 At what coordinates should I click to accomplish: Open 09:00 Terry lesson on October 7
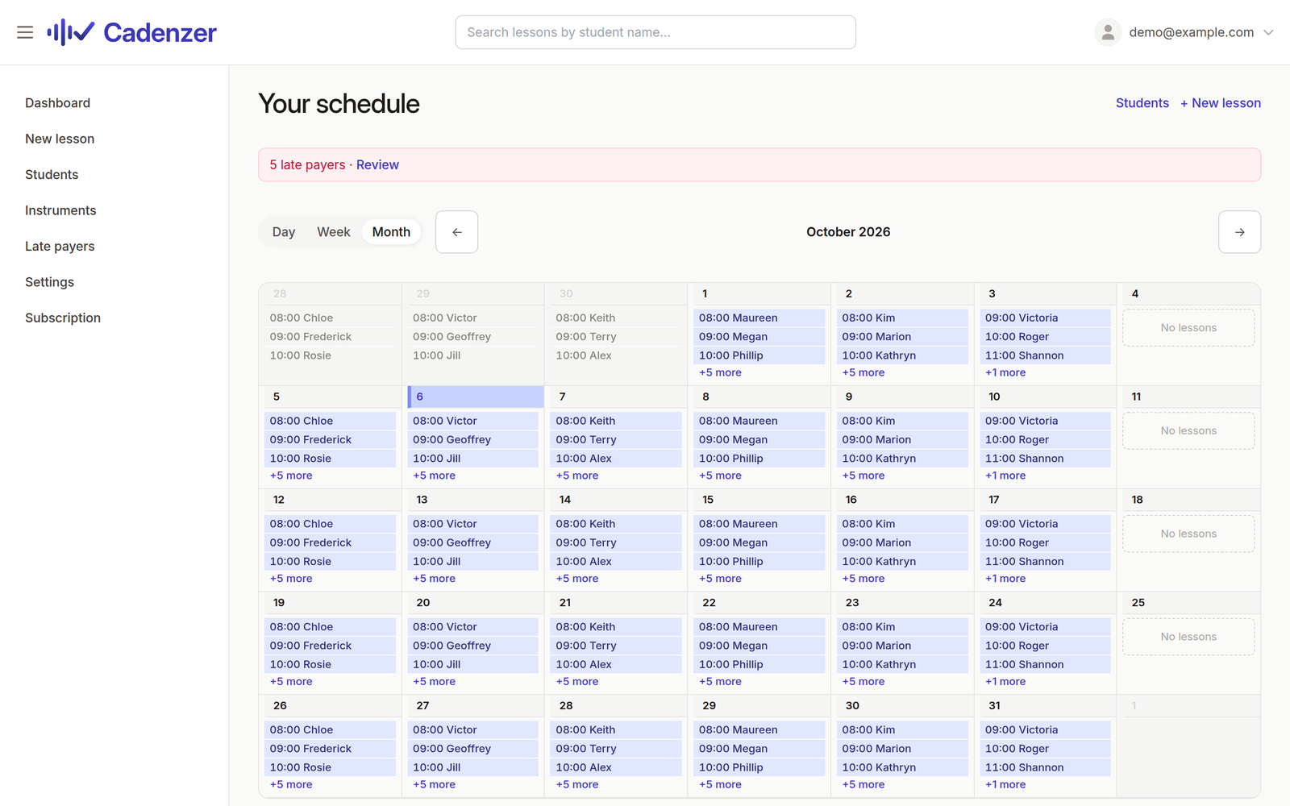coord(616,440)
